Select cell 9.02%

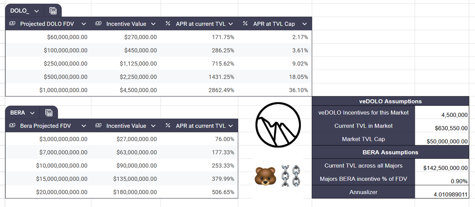pyautogui.click(x=275, y=64)
